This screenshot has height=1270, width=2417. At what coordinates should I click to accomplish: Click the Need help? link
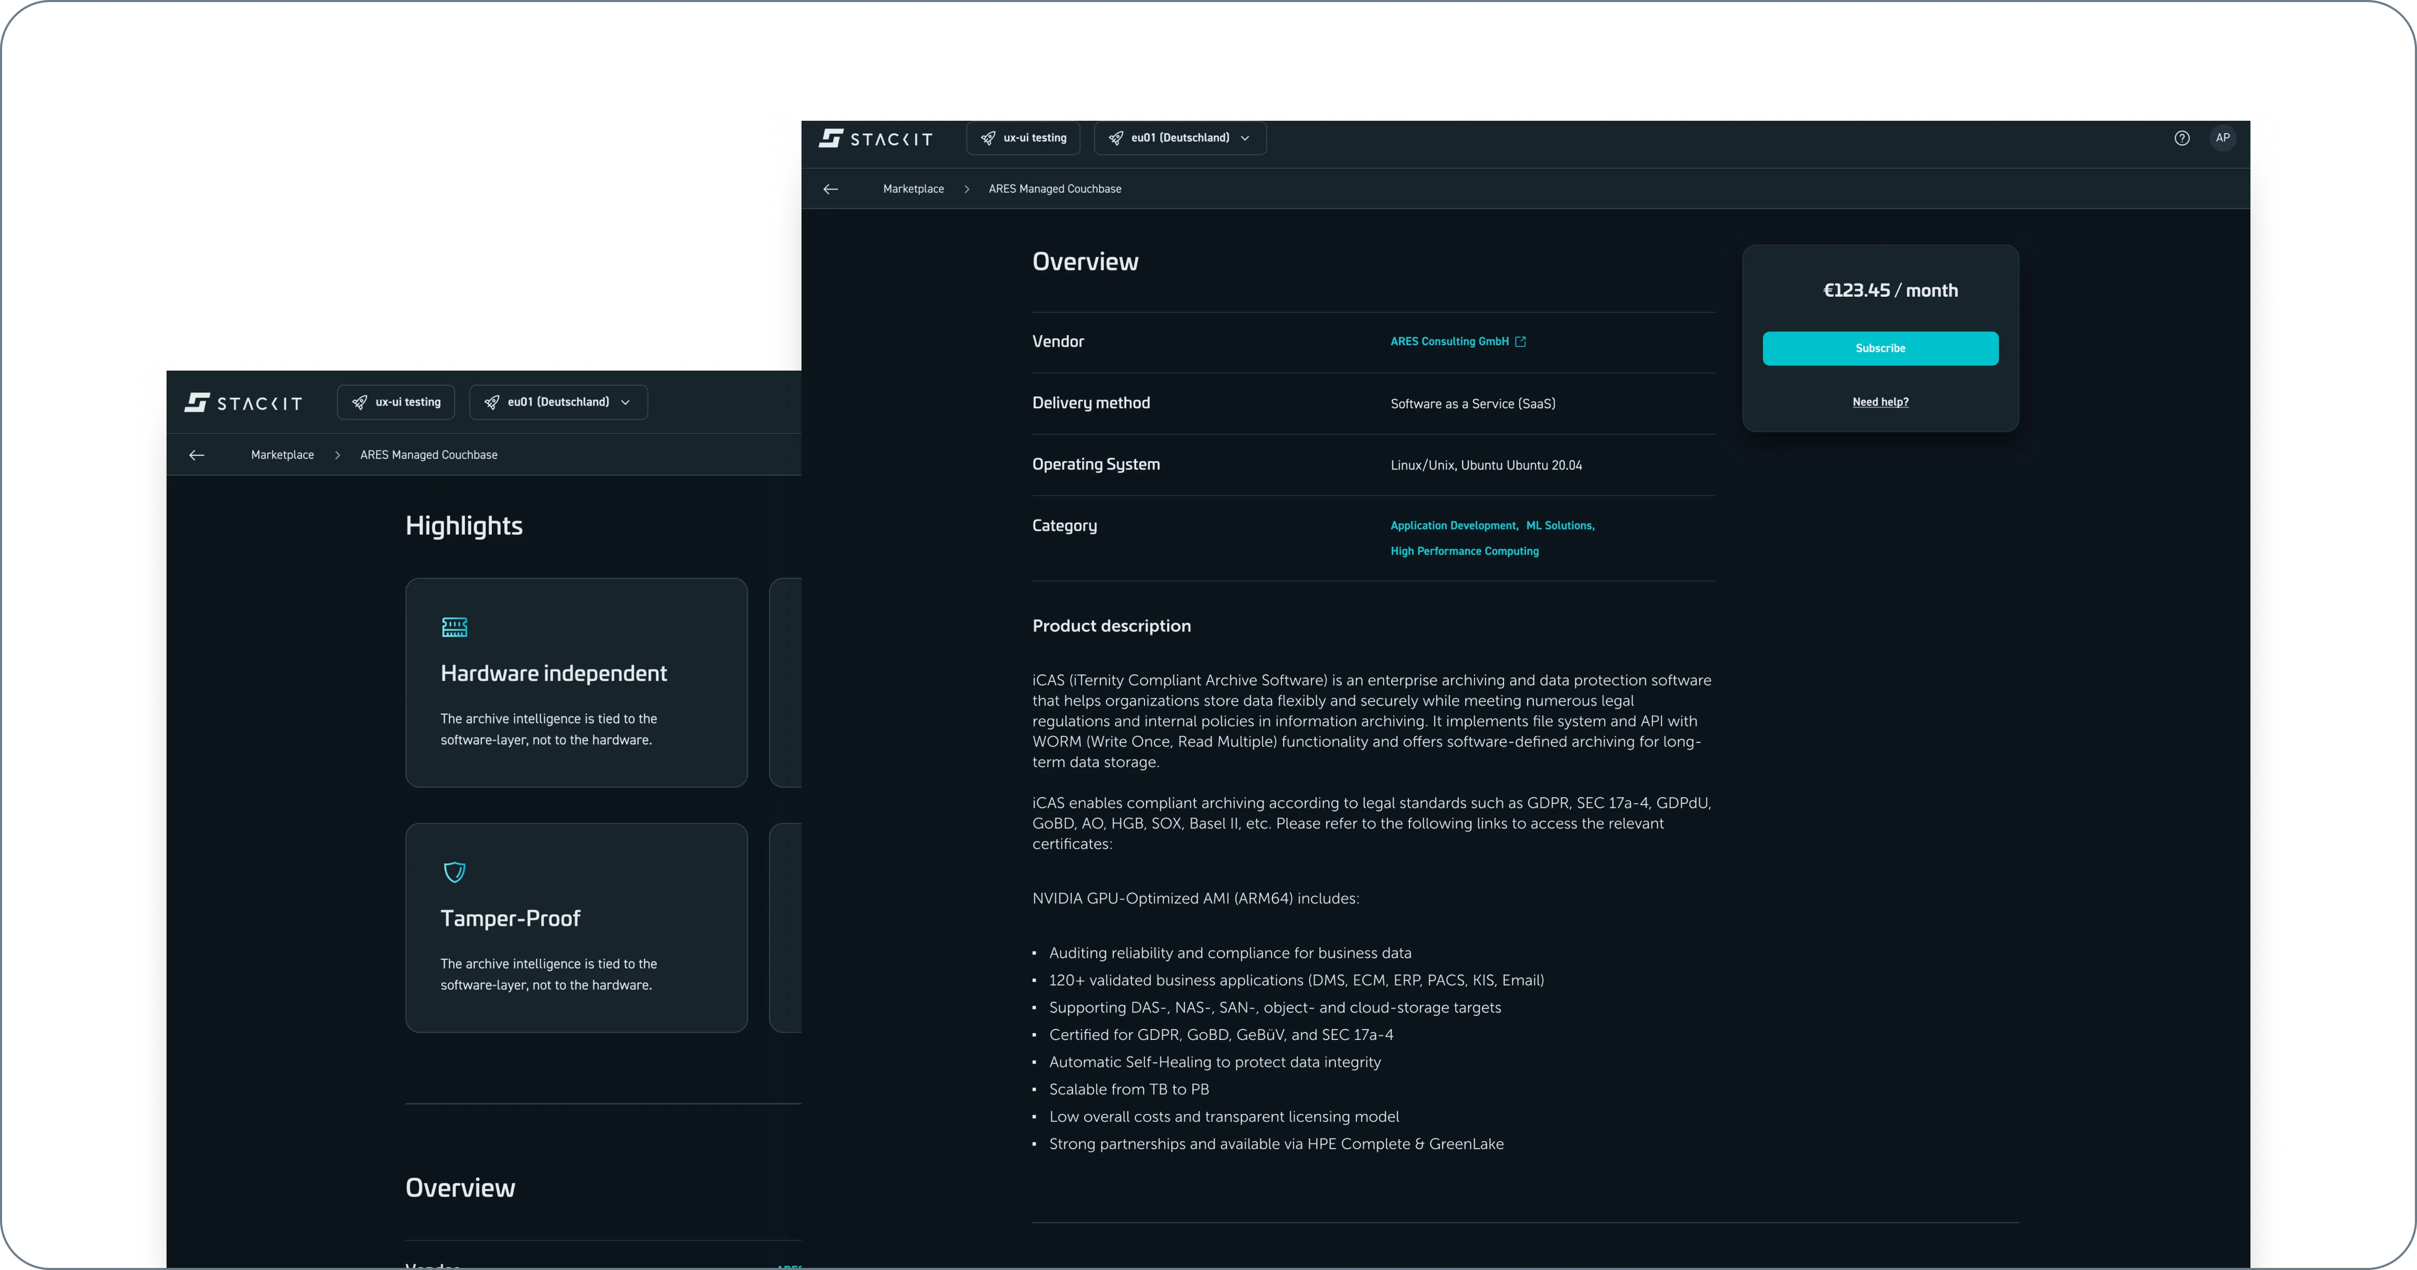(1879, 402)
